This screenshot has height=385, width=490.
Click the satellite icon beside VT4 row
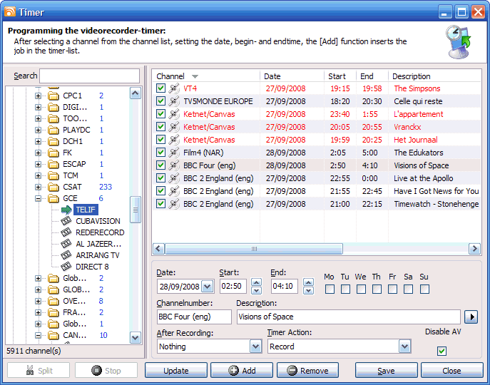click(174, 88)
